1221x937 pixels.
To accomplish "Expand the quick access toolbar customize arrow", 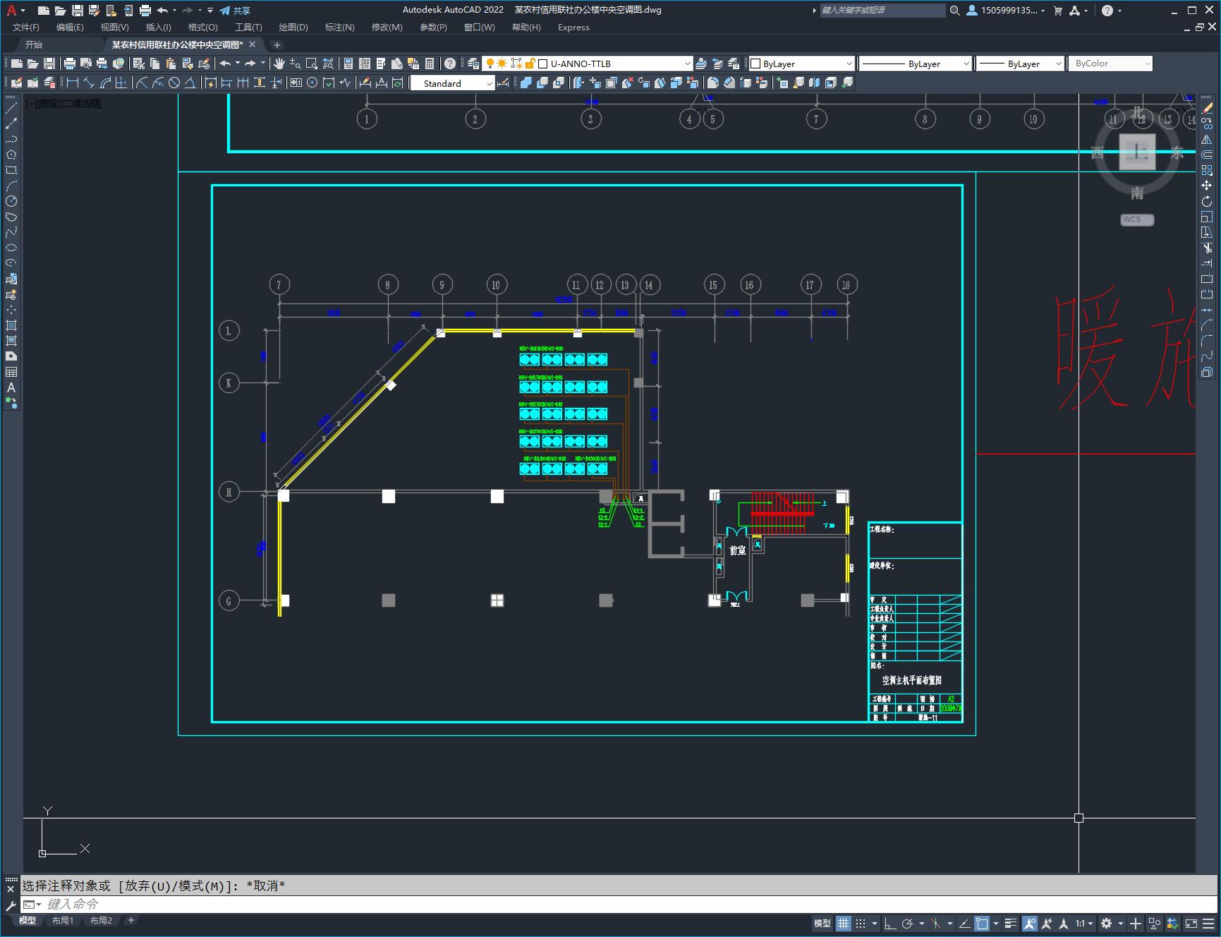I will (x=210, y=11).
